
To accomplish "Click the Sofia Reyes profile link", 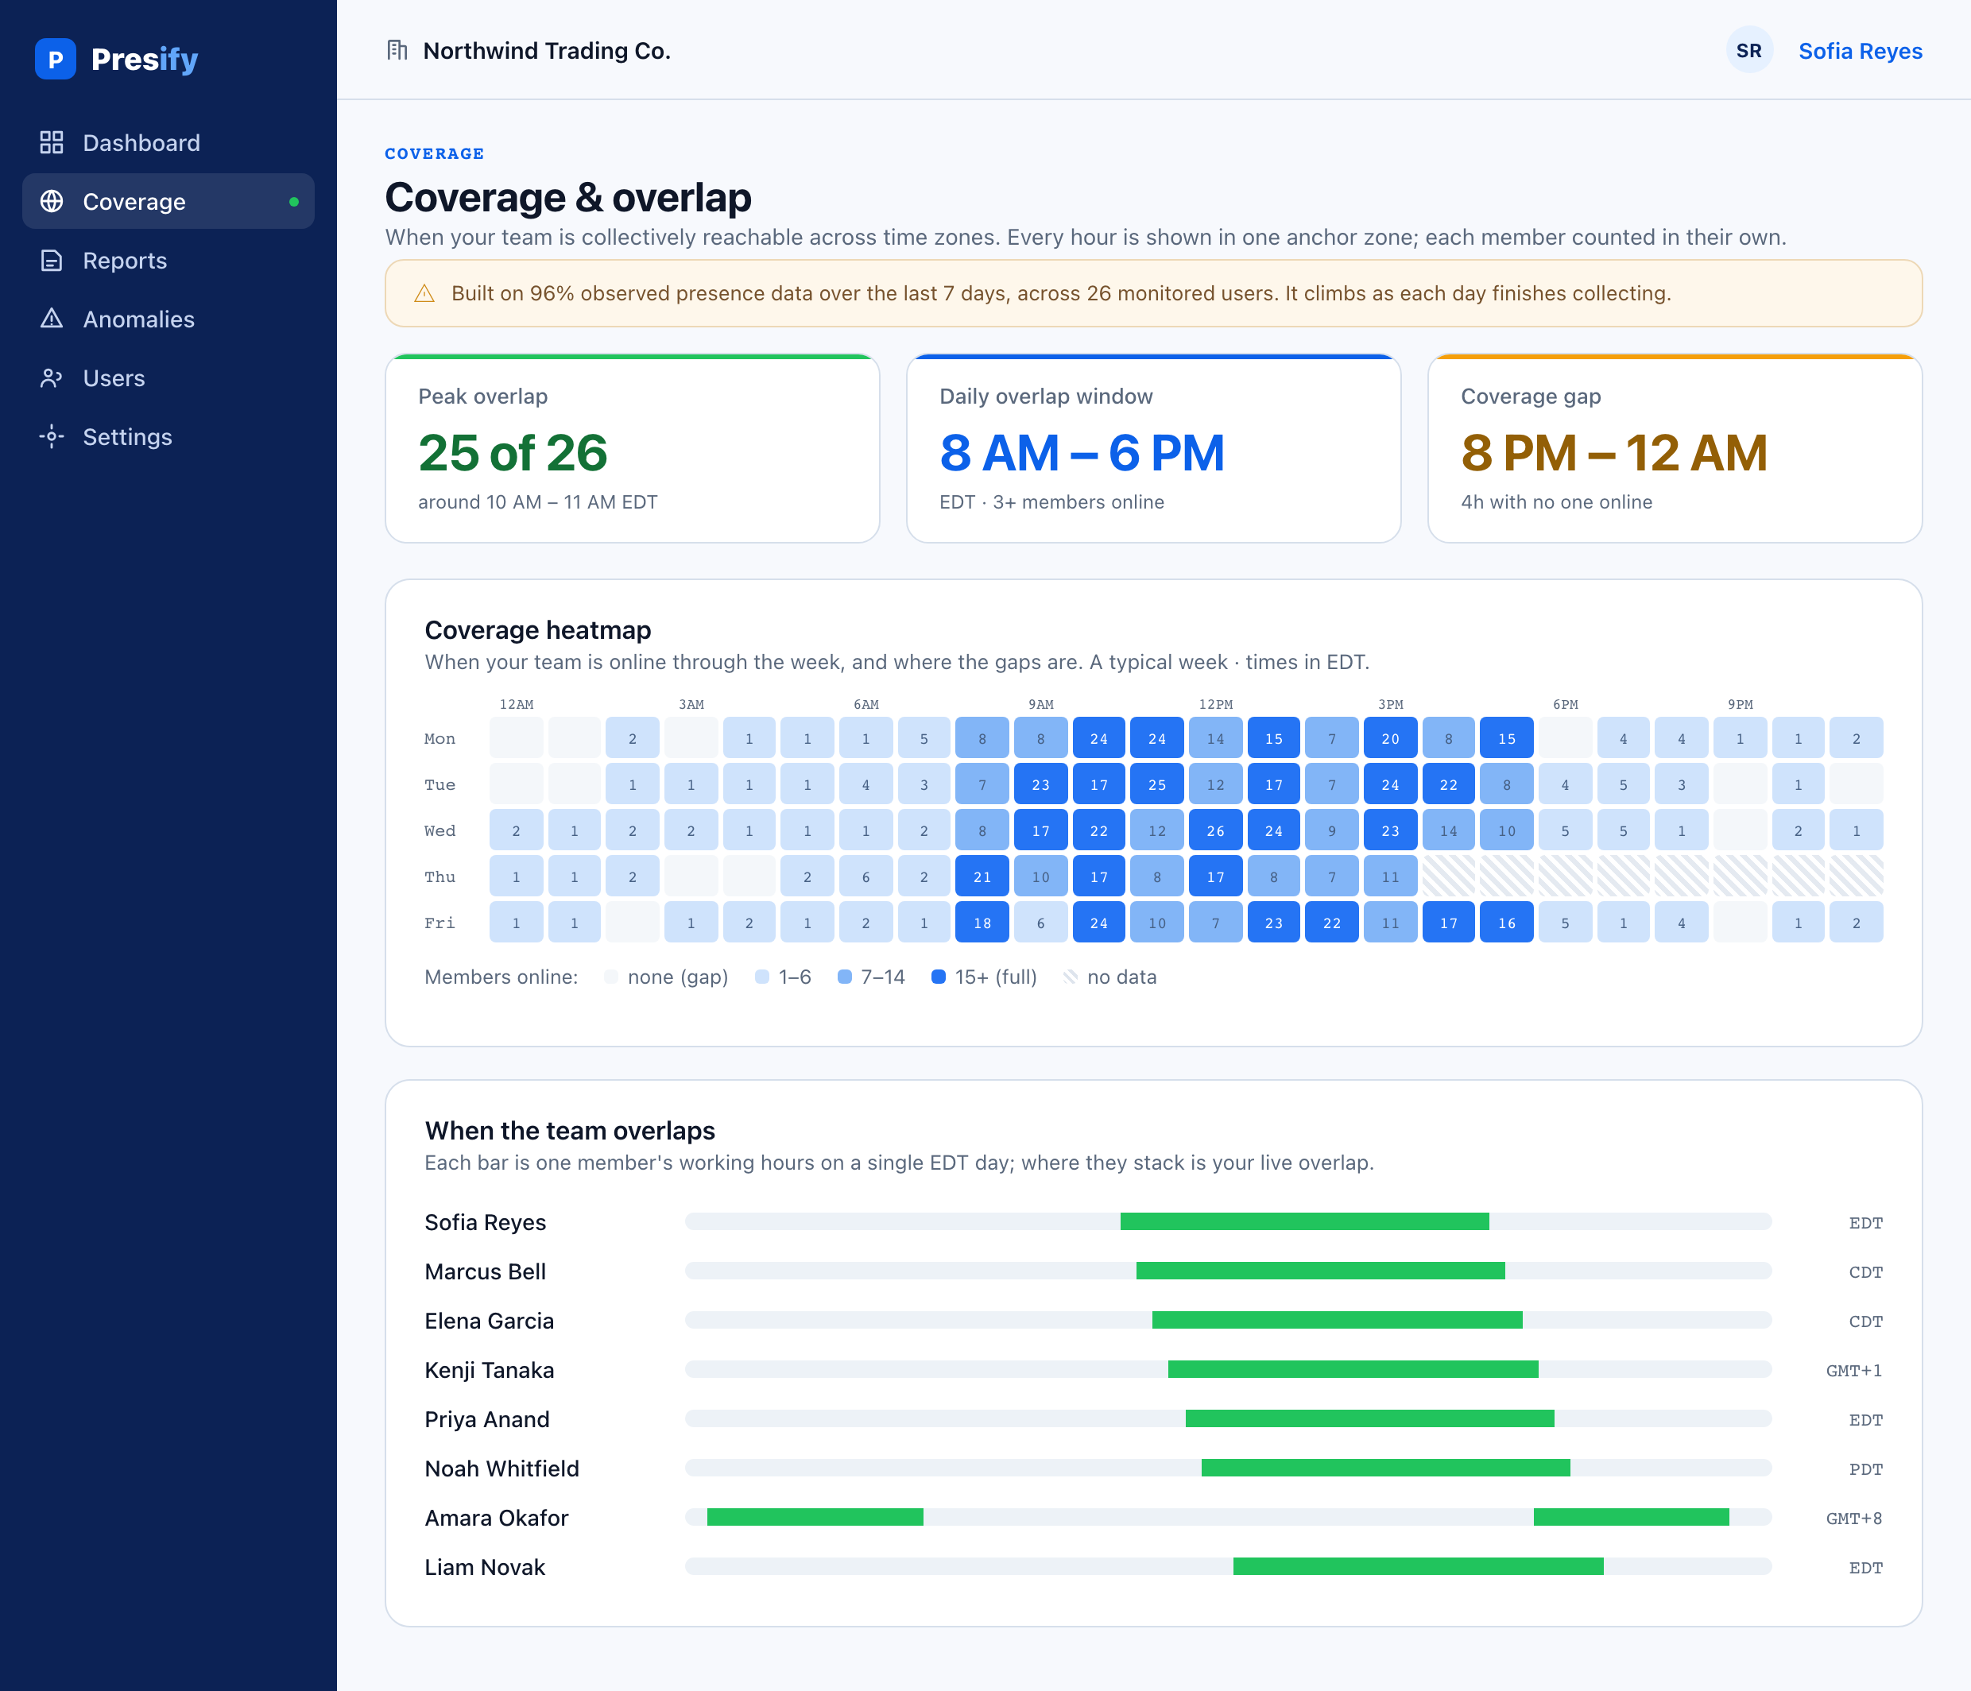I will (1860, 52).
